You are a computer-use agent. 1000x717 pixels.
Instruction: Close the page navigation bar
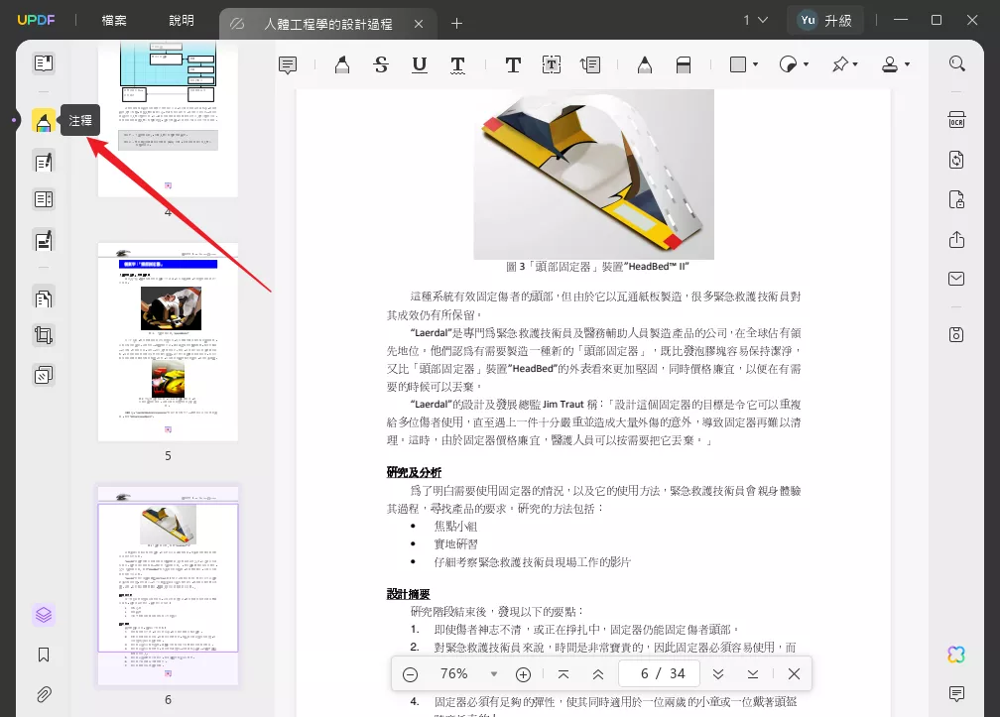794,674
